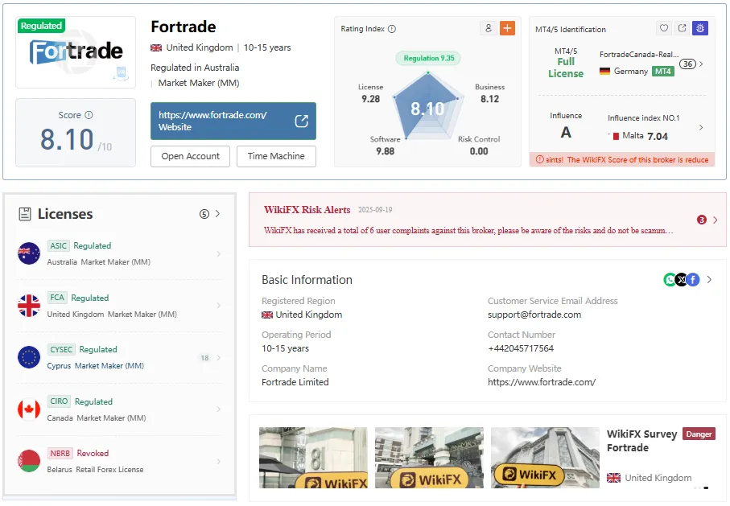This screenshot has width=730, height=506.
Task: Click the share icon in MT4/5 panel
Action: 682,28
